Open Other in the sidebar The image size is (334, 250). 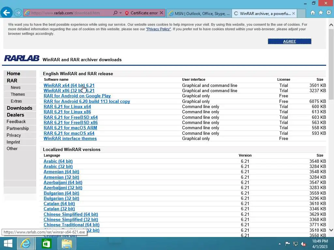[12, 148]
